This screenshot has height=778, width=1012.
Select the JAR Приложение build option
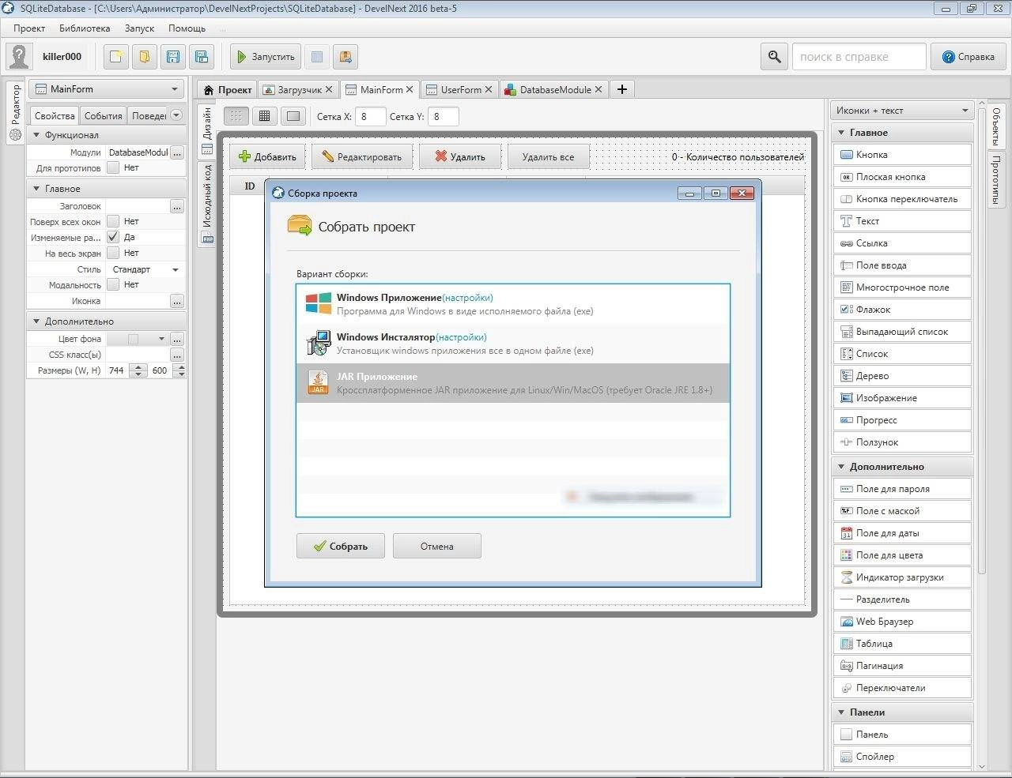tap(512, 383)
